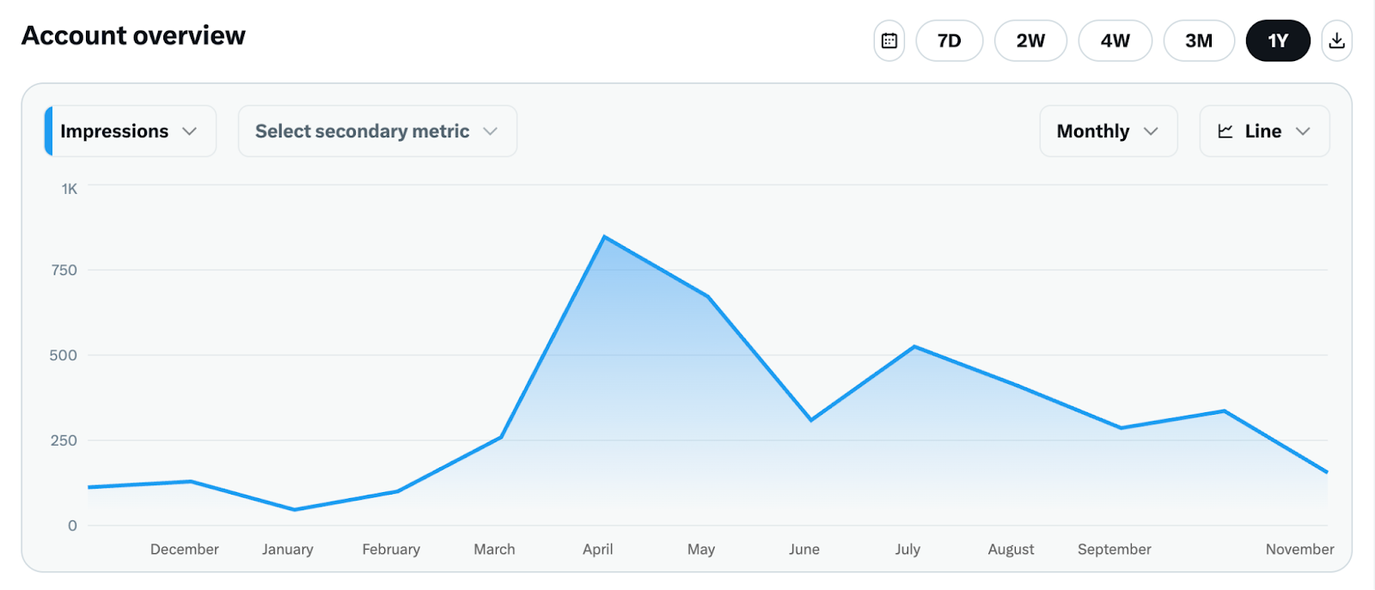Image resolution: width=1375 pixels, height=590 pixels.
Task: Click the 500 y-axis value
Action: 64,356
